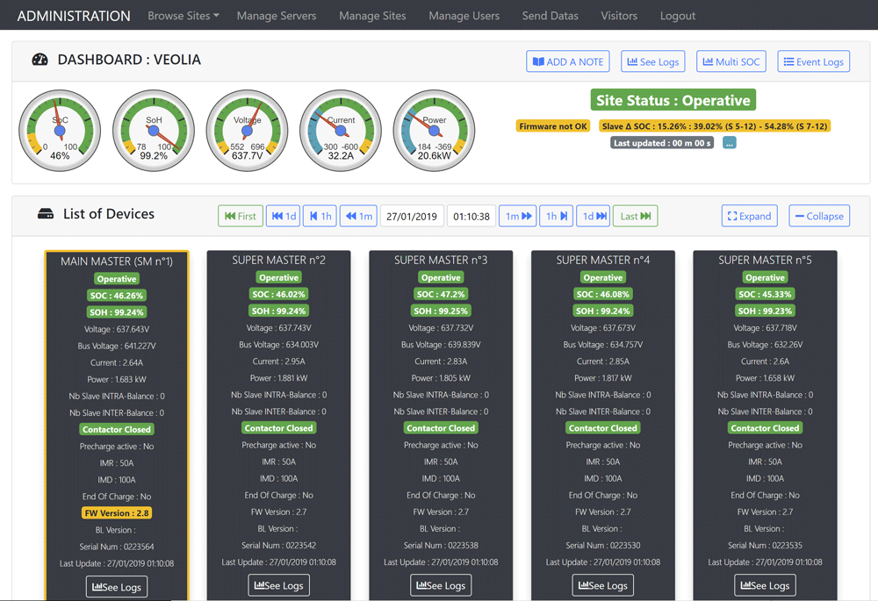
Task: Click the List of Devices drive icon
Action: click(x=46, y=214)
